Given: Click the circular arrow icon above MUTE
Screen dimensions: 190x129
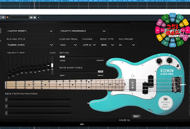Looking at the screenshot, I should coord(133,76).
